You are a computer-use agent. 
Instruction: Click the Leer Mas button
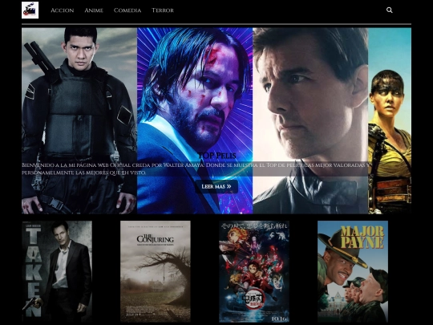click(x=216, y=186)
